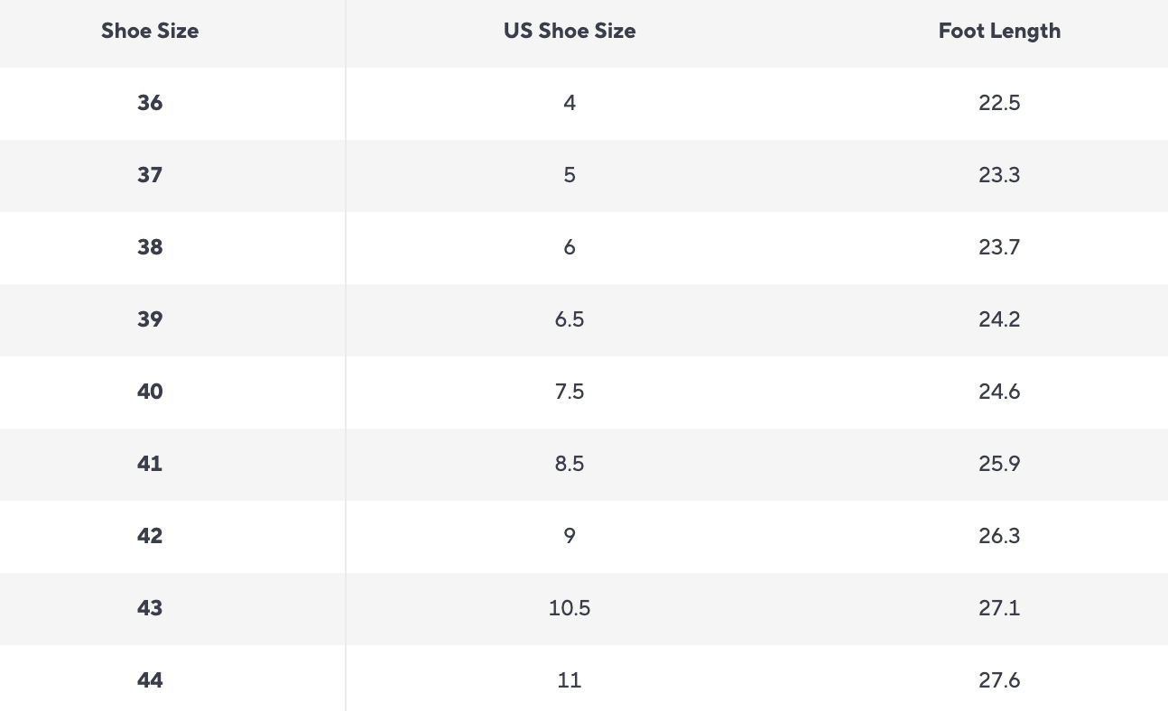
Task: Click the first column 'Shoe Size' header
Action: tap(150, 31)
